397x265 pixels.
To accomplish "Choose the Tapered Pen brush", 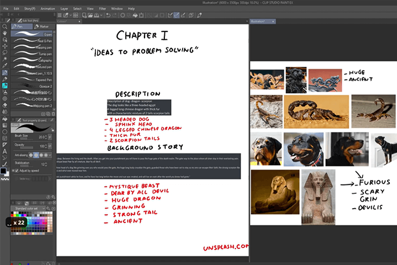I will (32, 79).
